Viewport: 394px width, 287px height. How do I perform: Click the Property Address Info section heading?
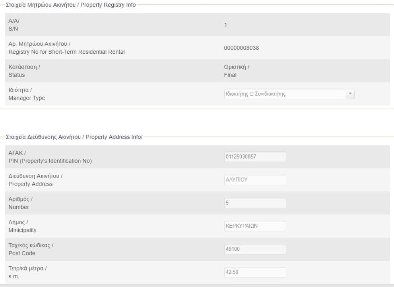[x=74, y=137]
